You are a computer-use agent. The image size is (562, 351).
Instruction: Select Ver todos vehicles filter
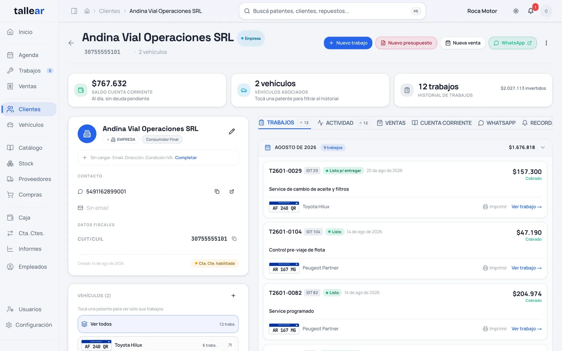pos(158,324)
